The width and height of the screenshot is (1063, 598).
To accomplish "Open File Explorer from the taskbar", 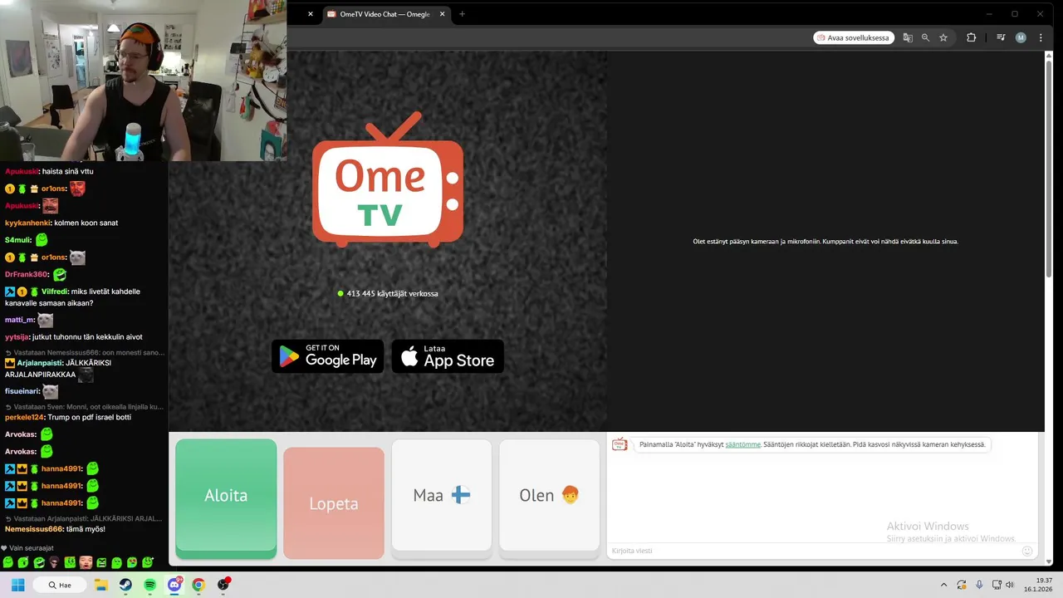I will click(101, 585).
